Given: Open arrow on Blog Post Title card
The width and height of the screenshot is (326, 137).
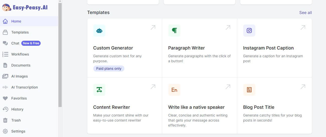Looking at the screenshot, I should 303,87.
